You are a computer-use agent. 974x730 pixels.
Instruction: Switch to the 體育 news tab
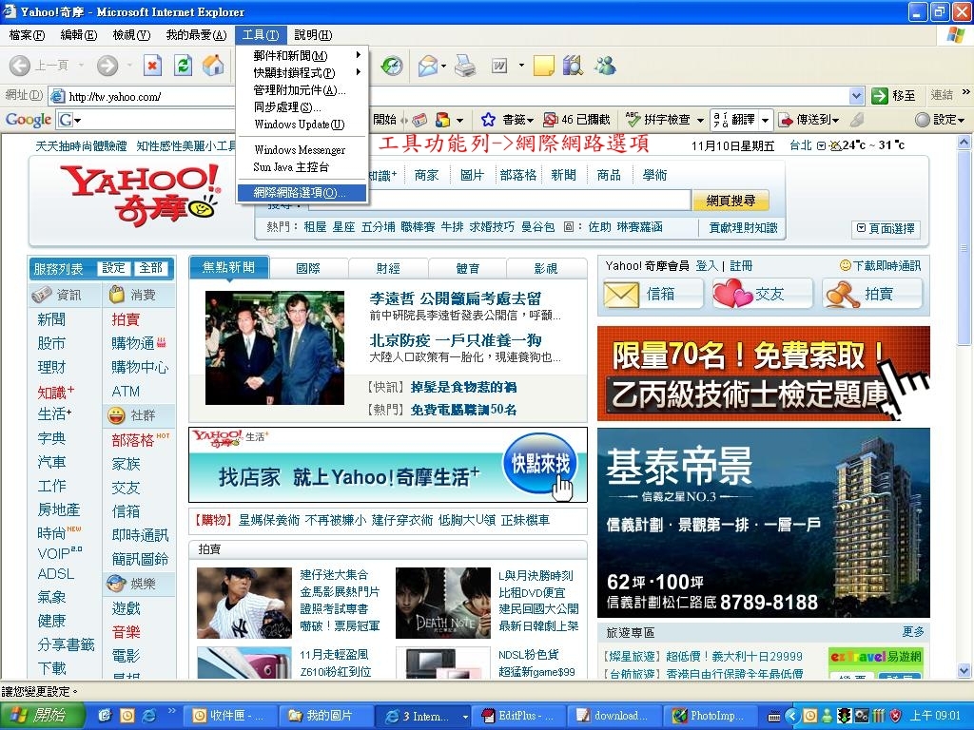tap(468, 268)
